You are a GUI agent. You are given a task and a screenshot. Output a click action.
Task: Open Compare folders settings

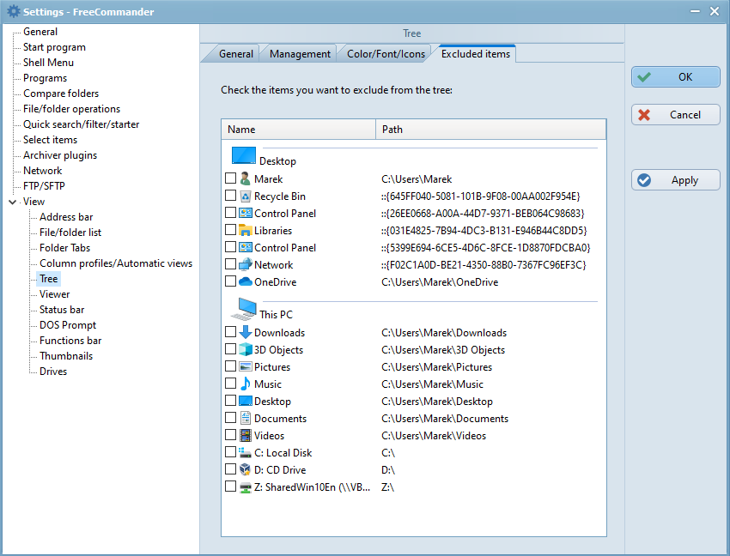coord(61,94)
